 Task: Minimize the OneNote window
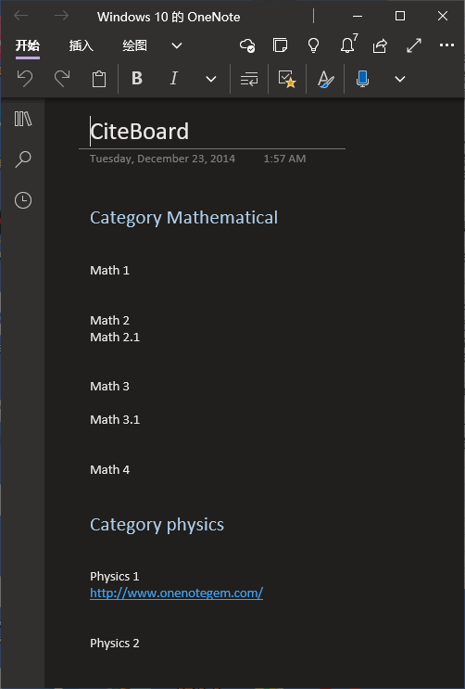click(x=358, y=17)
